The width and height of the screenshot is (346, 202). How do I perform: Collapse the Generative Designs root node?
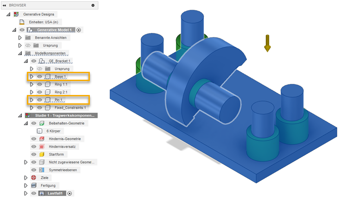click(x=8, y=14)
